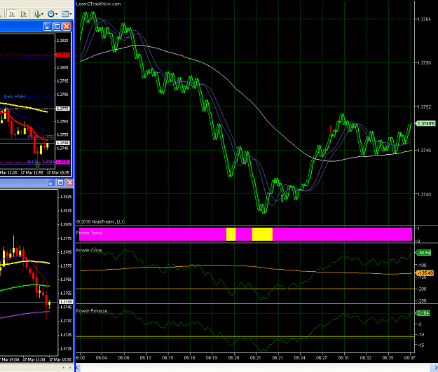
Task: Click the NinjaTrader chart scrollbar right arrow
Action: [435, 368]
